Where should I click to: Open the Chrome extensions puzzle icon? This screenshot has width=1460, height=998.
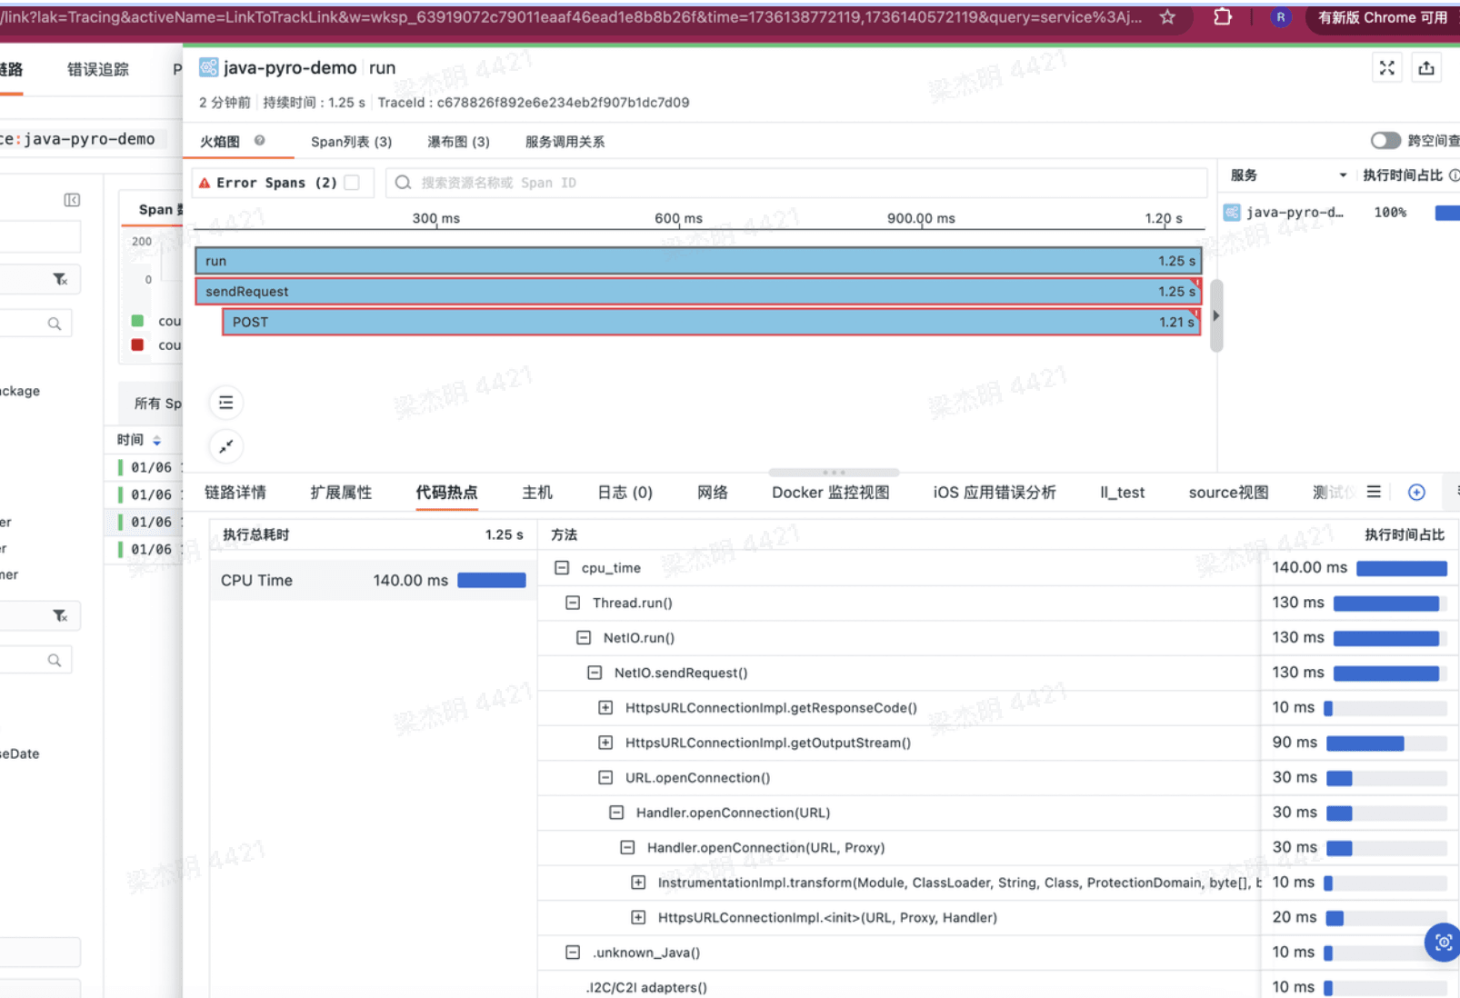(1223, 17)
